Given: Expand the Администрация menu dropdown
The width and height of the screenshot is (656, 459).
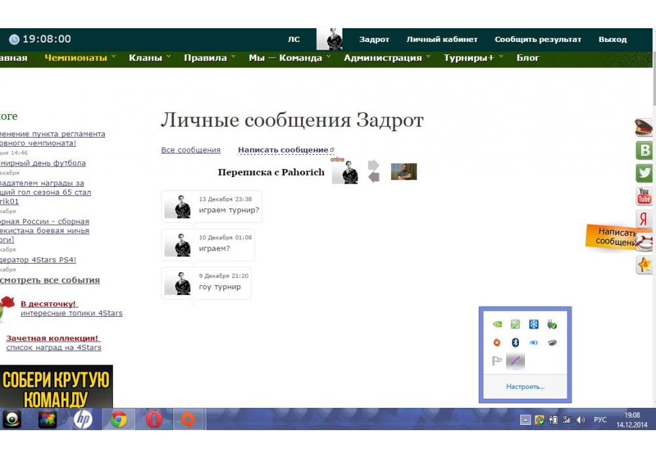Looking at the screenshot, I should [383, 58].
